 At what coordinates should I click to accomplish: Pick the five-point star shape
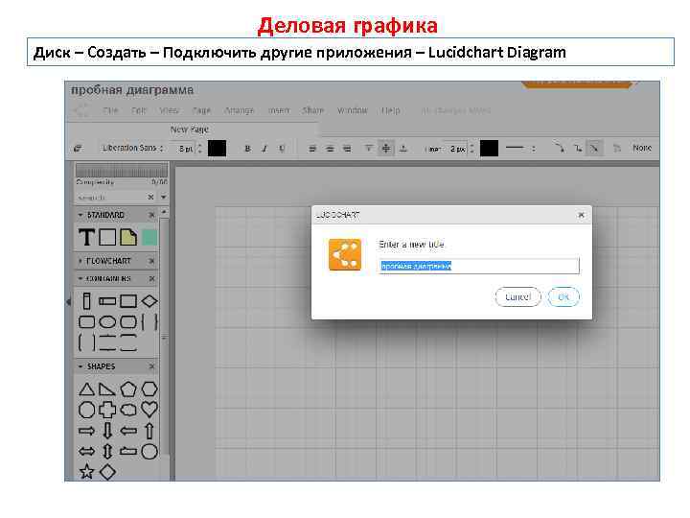[86, 472]
